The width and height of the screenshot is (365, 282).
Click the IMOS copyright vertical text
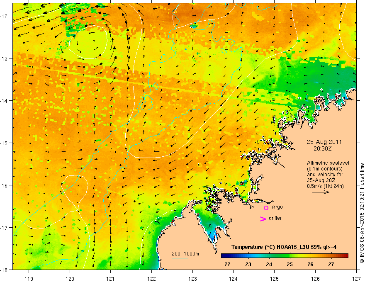[x=362, y=213]
